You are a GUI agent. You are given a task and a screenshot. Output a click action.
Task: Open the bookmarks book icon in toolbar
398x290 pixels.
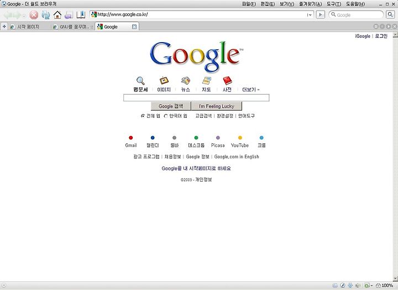coord(81,15)
